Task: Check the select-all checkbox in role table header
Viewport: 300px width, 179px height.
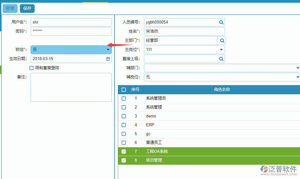Action: point(124,90)
